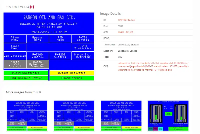The height and width of the screenshot is (134, 200).
Task: Select the gray North P-701 Control button
Action: point(15,64)
